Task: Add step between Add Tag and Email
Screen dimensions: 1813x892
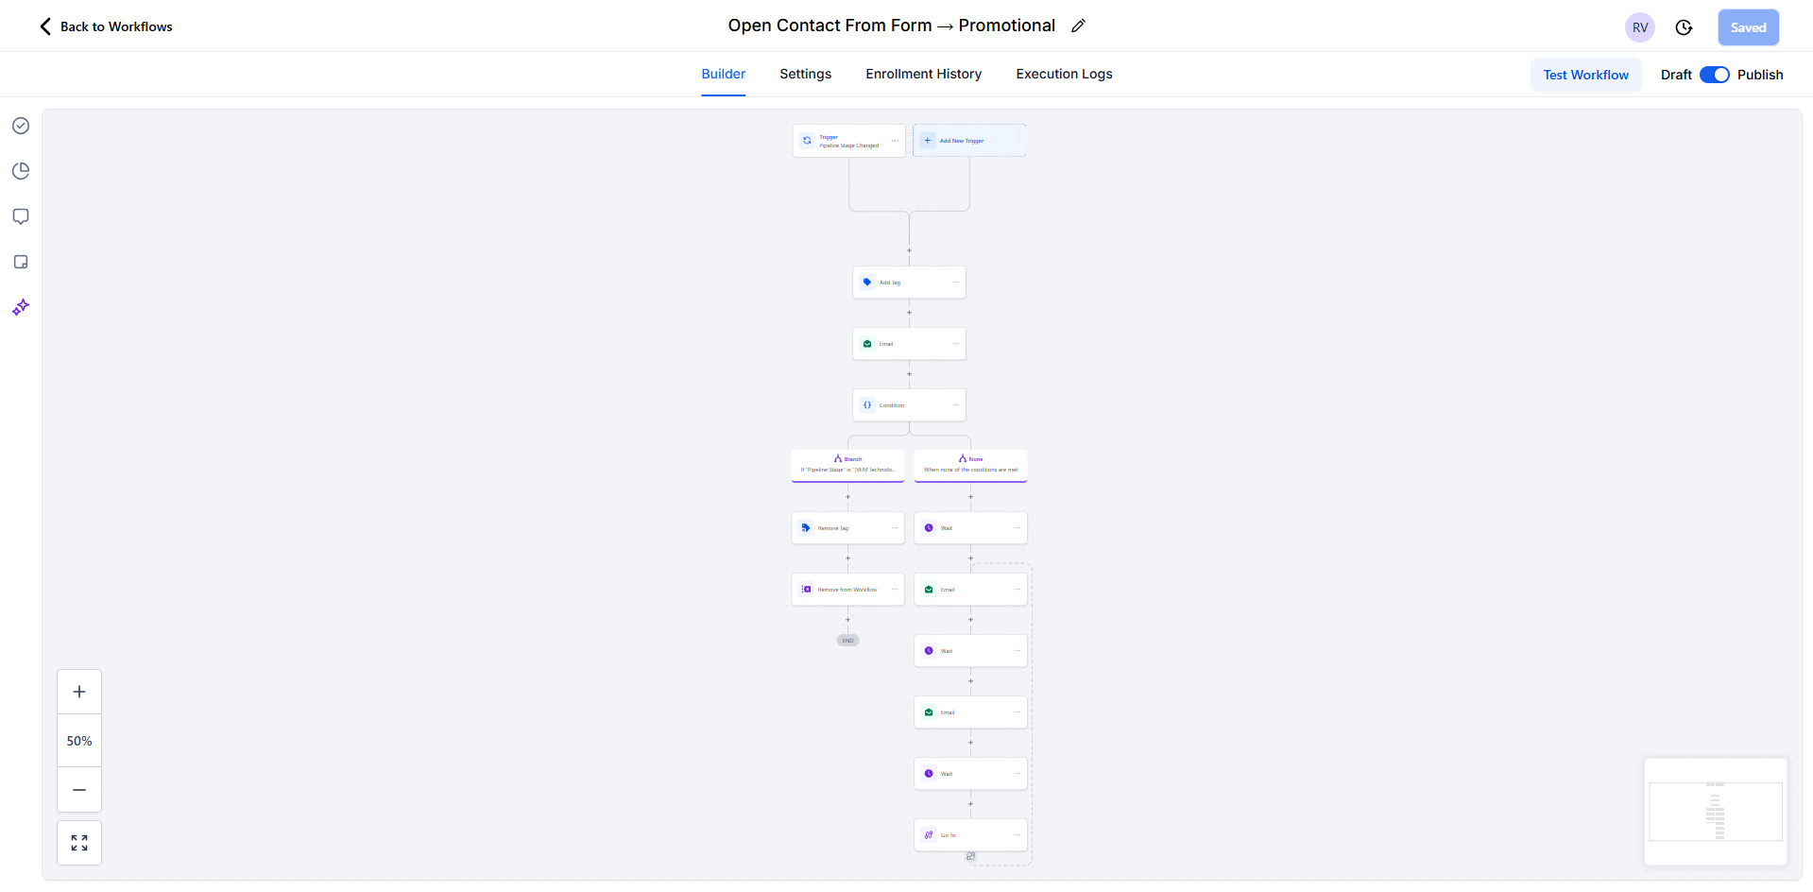Action: 909,313
